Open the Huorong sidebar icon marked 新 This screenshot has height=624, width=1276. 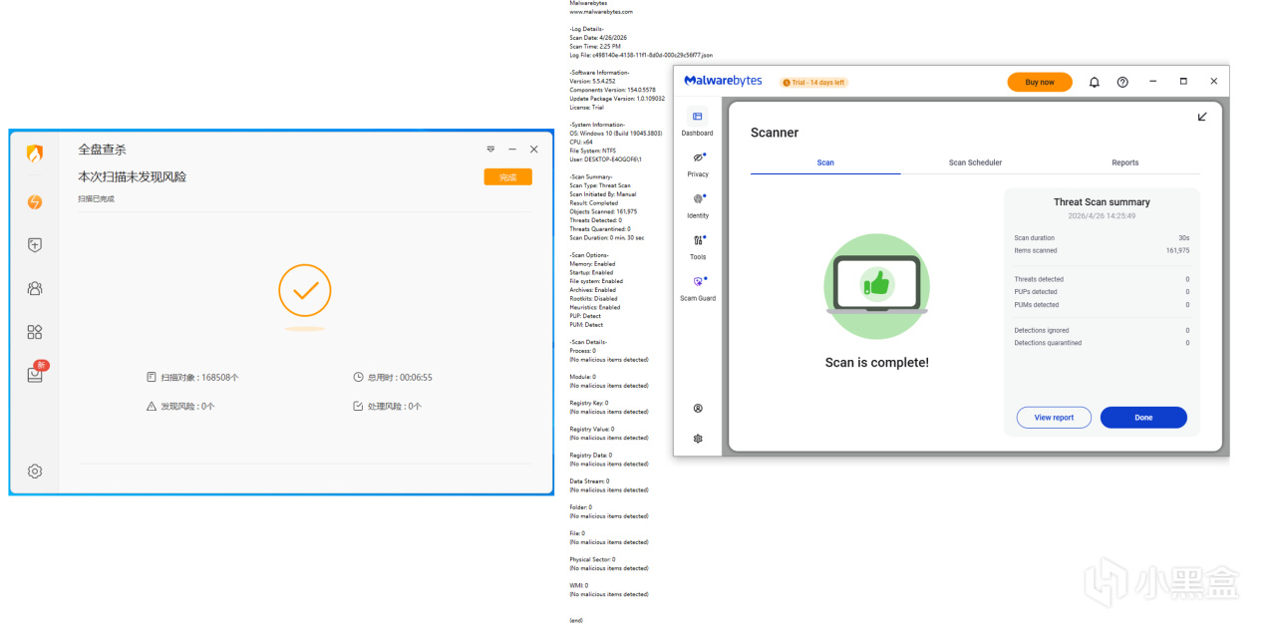coord(36,372)
